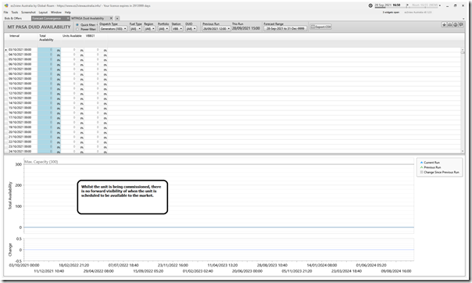
Task: Open the Previous Run date dropdown
Action: click(216, 29)
